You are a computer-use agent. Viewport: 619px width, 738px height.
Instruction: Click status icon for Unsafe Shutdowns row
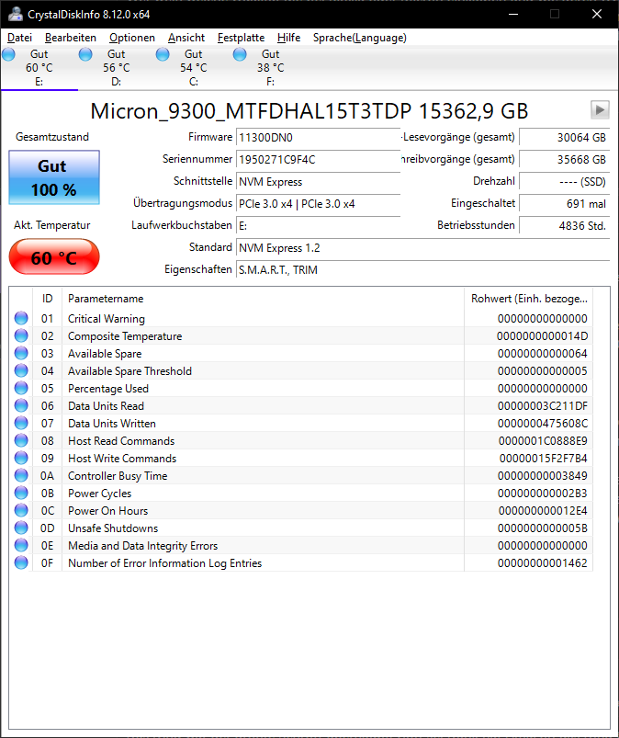(x=21, y=528)
